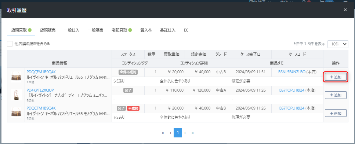Click the ケースコード column header

[297, 54]
